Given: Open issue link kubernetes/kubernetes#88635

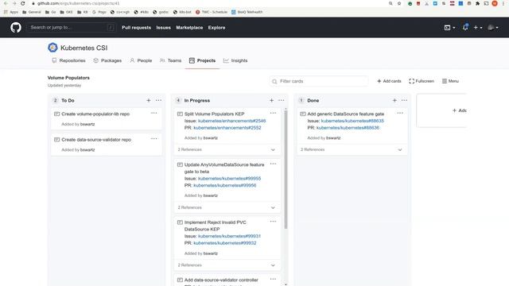Looking at the screenshot, I should 352,121.
